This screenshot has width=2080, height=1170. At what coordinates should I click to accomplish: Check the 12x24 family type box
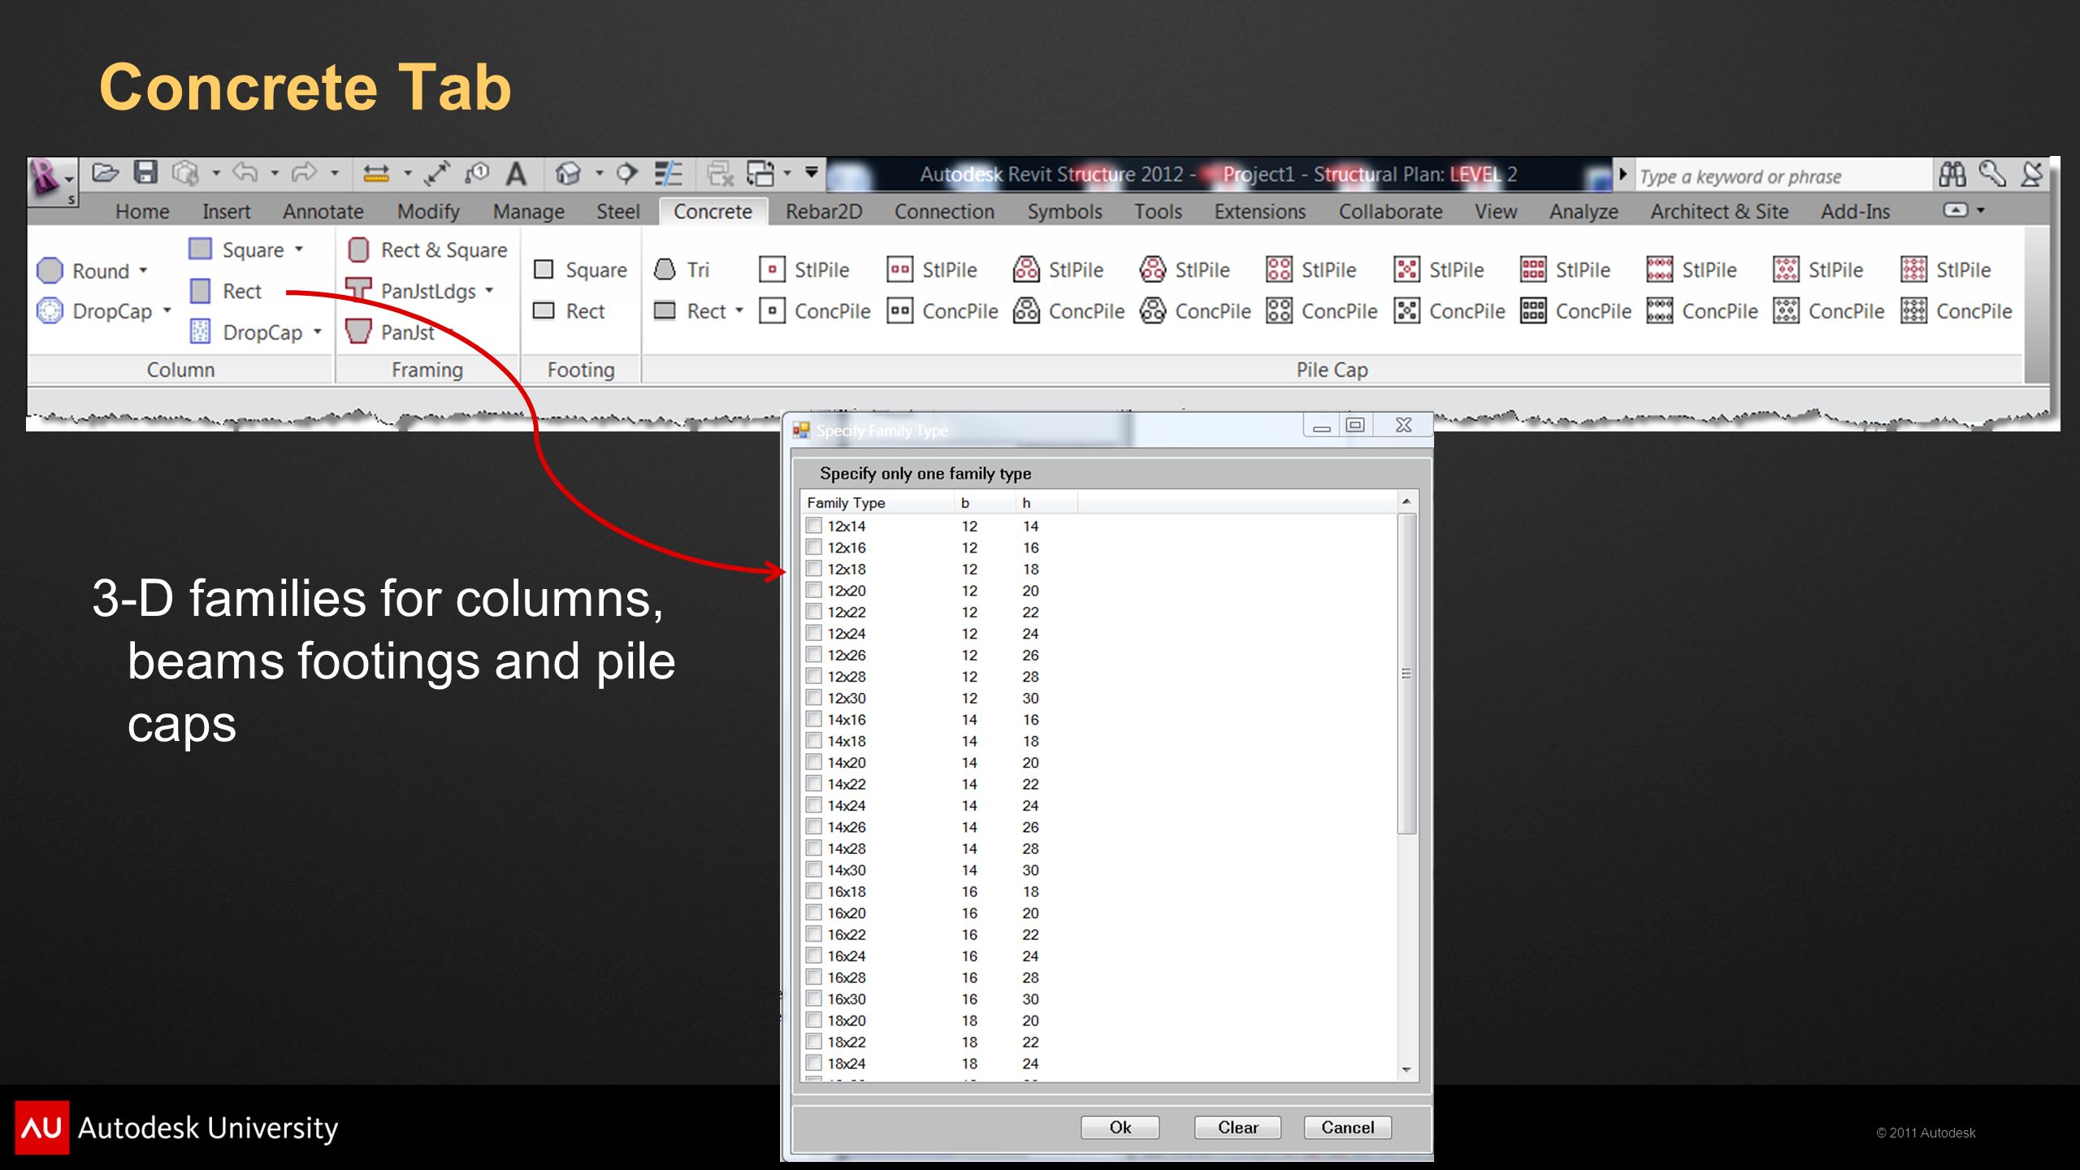tap(813, 633)
